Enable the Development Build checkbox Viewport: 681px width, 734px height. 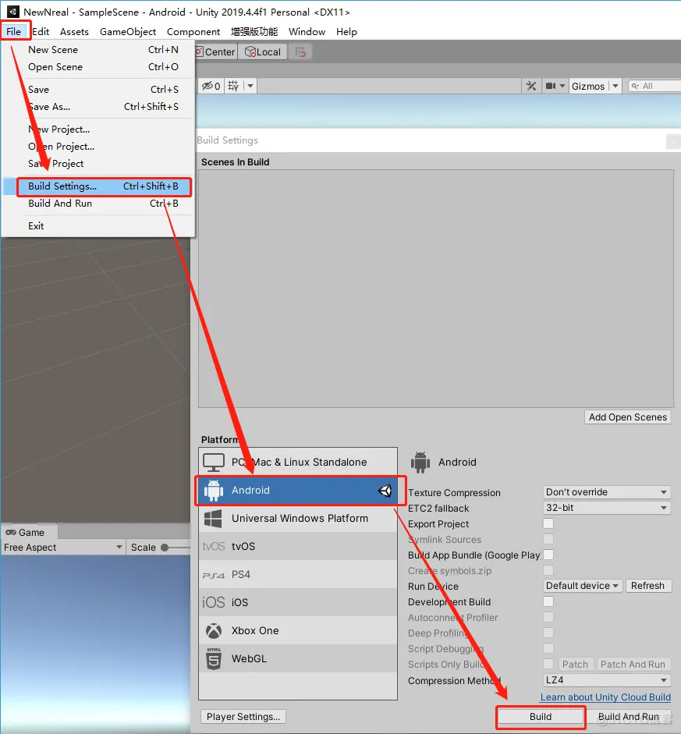click(548, 601)
